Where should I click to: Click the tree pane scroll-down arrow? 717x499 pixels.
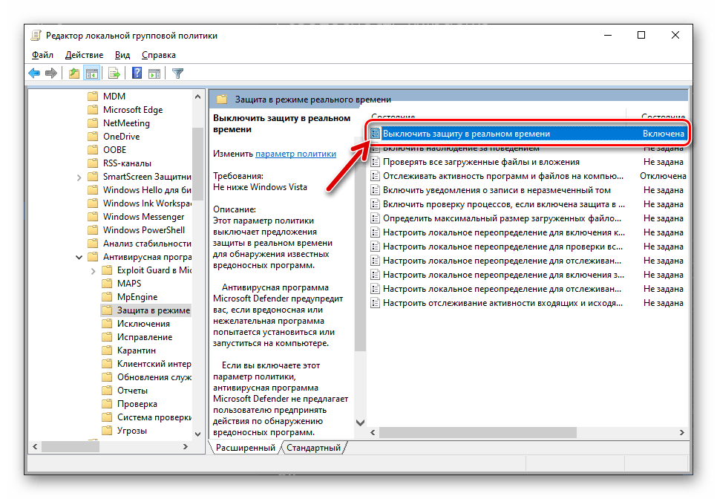point(197,434)
